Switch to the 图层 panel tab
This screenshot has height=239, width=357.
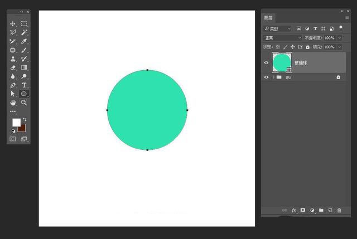point(268,18)
